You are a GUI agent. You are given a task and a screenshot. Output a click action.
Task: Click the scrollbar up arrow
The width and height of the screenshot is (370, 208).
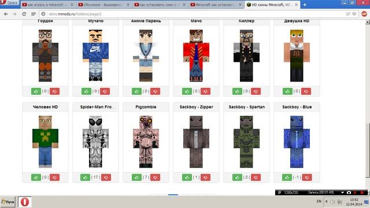[368, 22]
